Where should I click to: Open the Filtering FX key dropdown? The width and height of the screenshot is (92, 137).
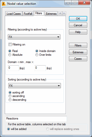click(x=34, y=37)
